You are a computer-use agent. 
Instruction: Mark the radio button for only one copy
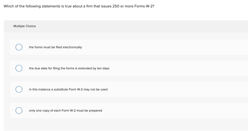[x=19, y=110]
